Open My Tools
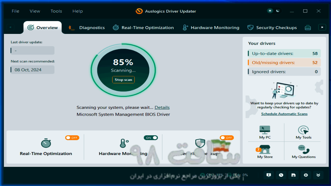The width and height of the screenshot is (331, 186). point(303,132)
